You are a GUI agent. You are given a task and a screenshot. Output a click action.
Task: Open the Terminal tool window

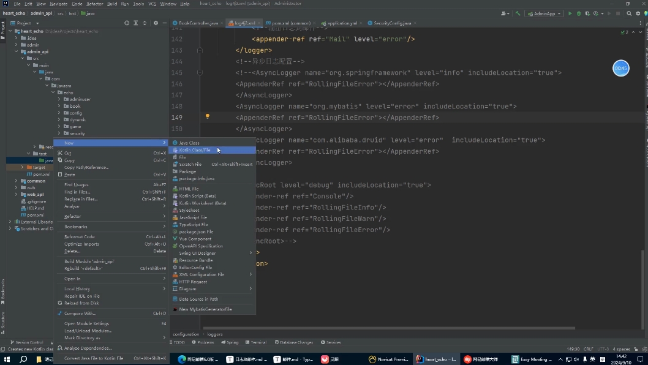(x=256, y=342)
